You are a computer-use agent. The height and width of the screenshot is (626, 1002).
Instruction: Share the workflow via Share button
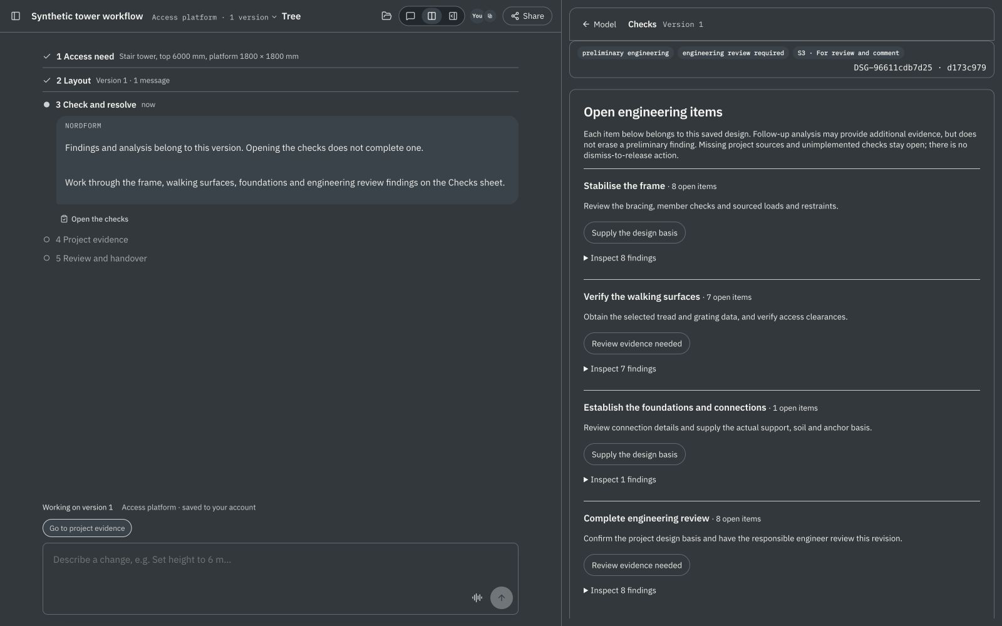(x=527, y=16)
